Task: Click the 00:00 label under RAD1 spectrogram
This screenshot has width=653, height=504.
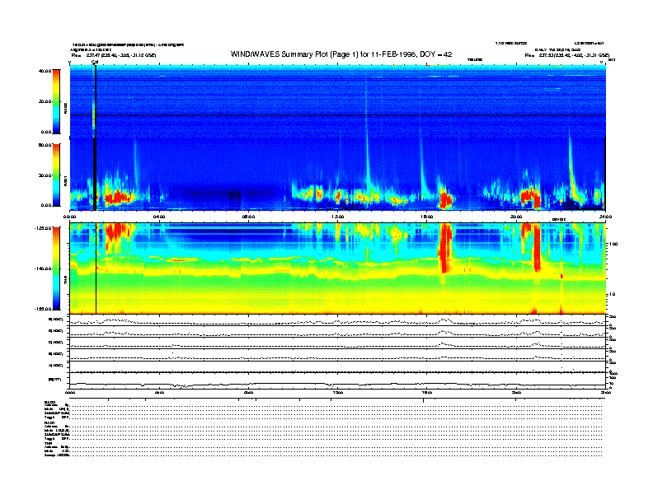Action: tap(69, 217)
